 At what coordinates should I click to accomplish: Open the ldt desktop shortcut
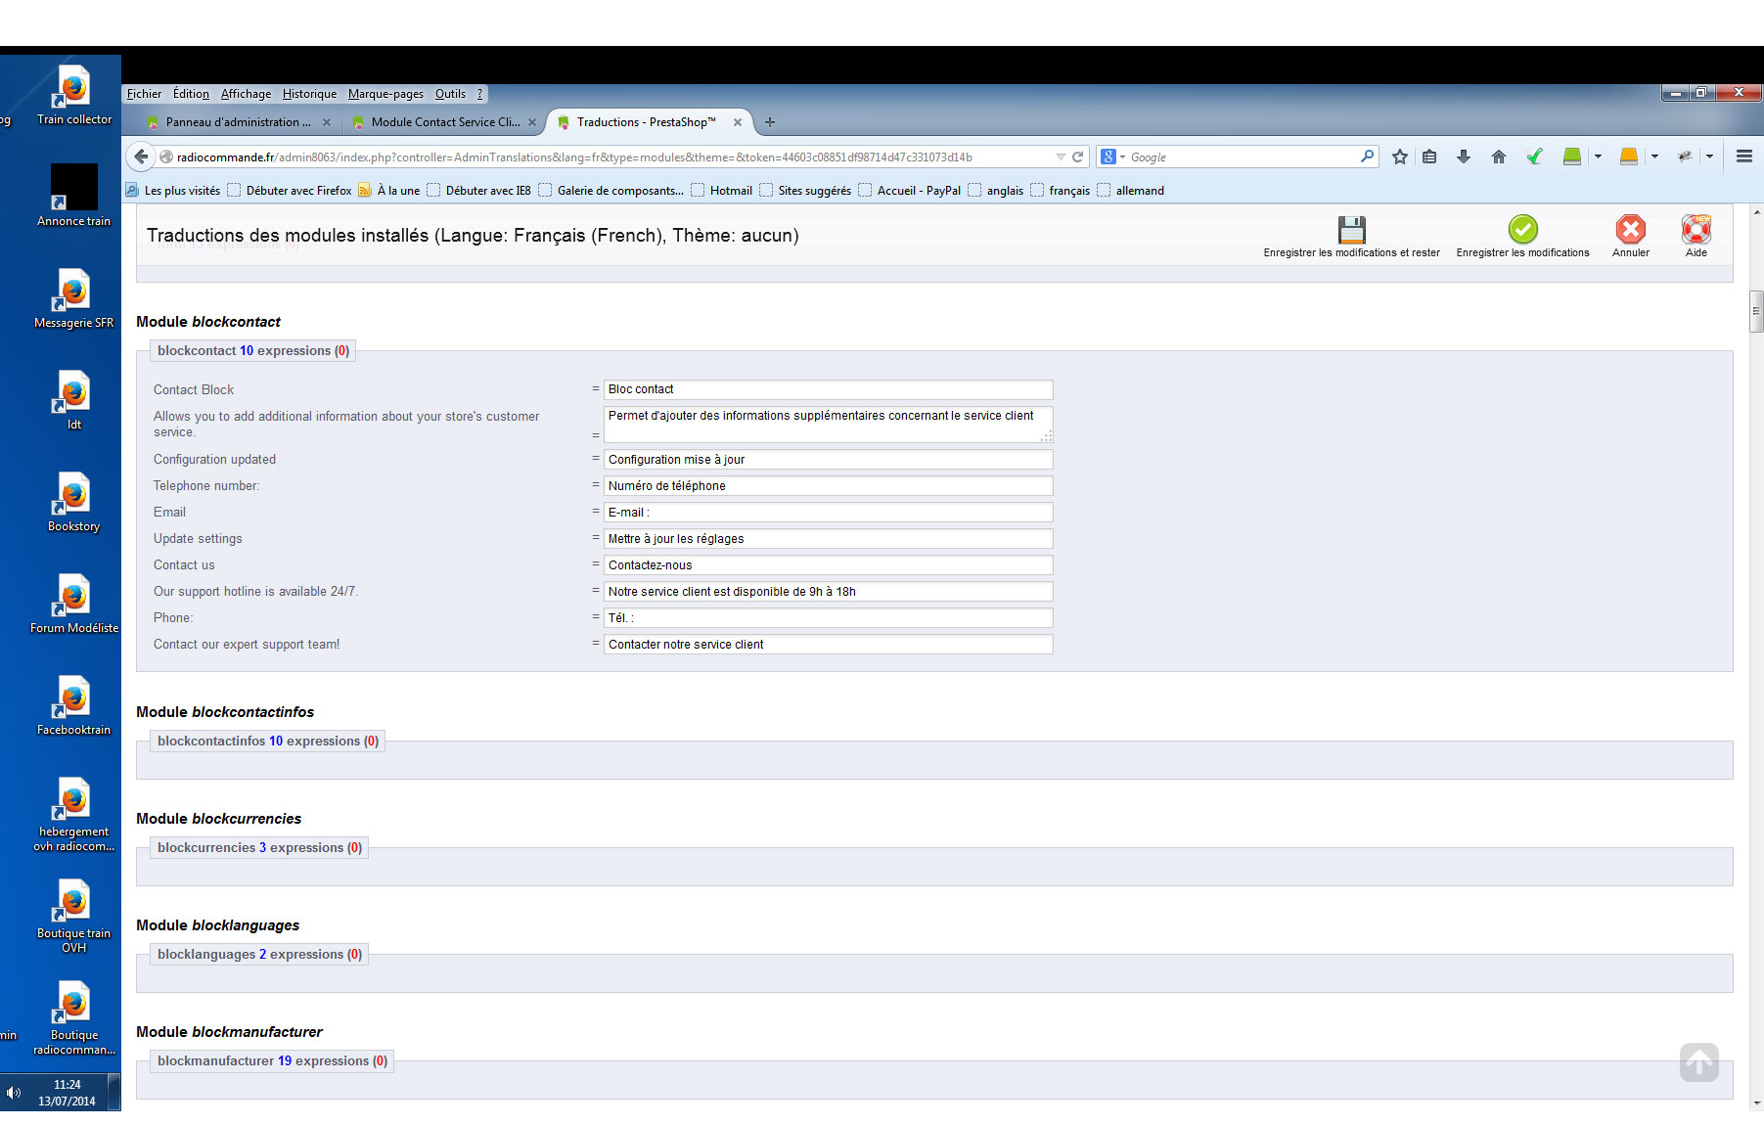pos(74,400)
